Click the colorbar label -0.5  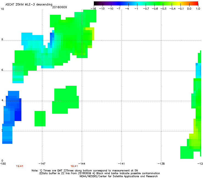coord(163,9)
